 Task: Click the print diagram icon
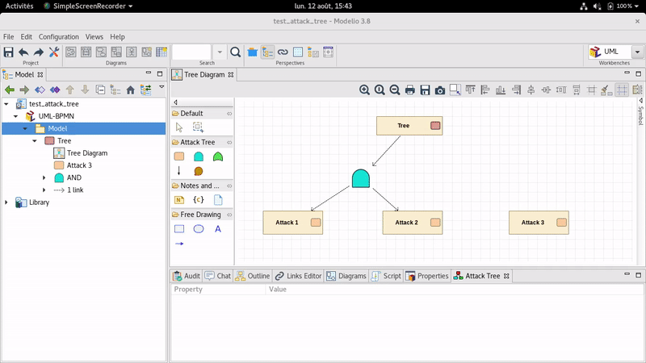click(409, 90)
